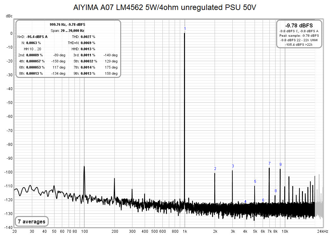Click the blue "1" label above the fundamental peak
330x235 pixels.
[185, 29]
